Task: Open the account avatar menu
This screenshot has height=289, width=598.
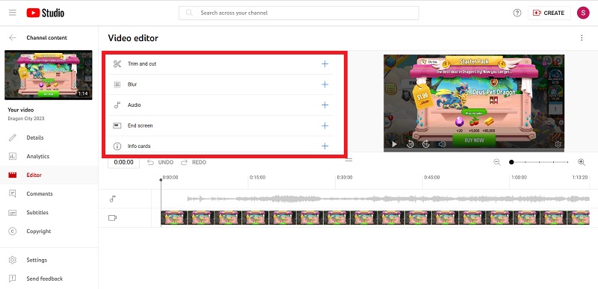Action: click(x=583, y=13)
